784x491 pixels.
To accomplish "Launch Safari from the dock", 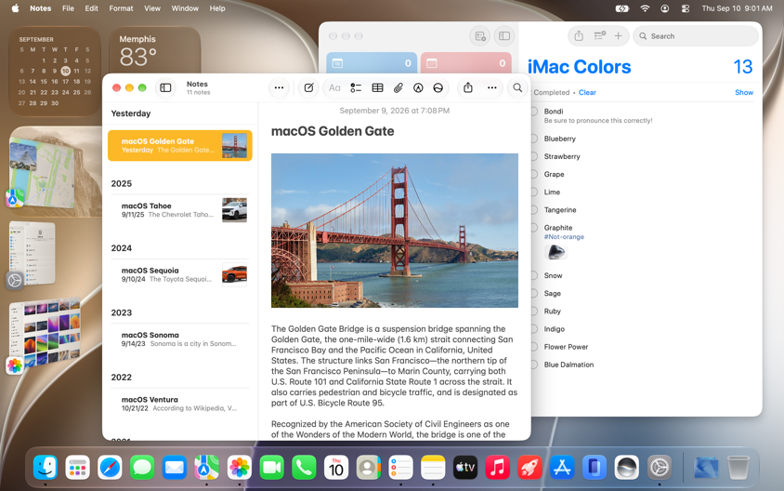I will point(110,468).
